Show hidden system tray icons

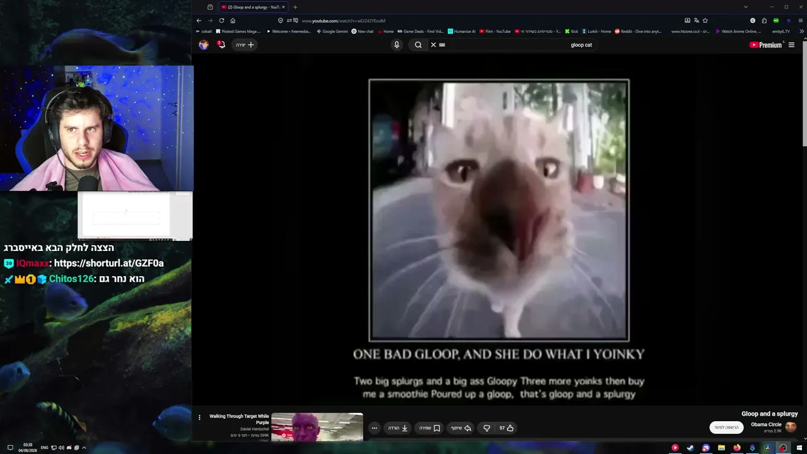click(x=84, y=448)
